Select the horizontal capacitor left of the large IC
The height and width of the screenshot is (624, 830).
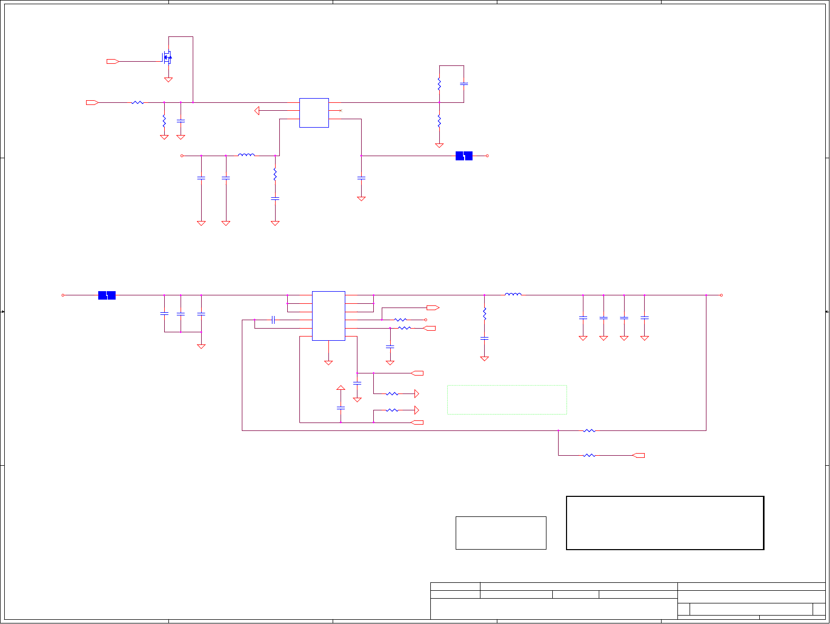(273, 320)
